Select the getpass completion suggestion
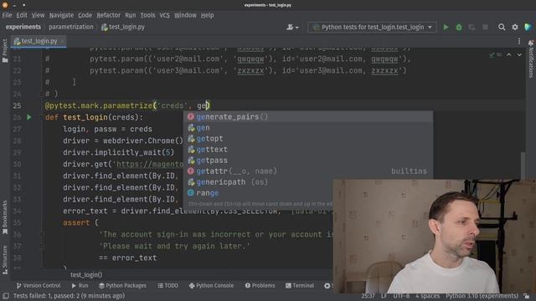The height and width of the screenshot is (301, 536). [308, 161]
